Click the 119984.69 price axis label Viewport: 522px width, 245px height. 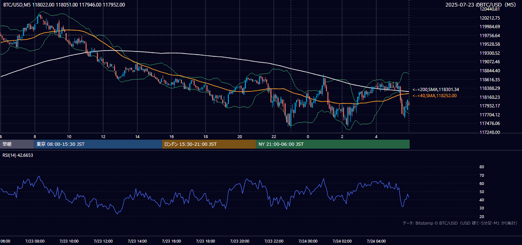coord(490,27)
